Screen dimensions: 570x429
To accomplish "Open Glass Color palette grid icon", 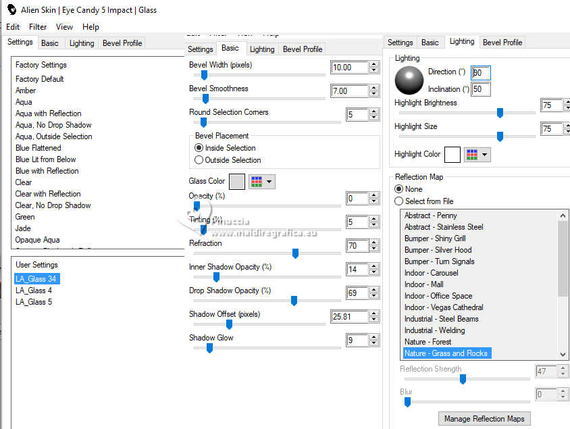I will click(257, 182).
